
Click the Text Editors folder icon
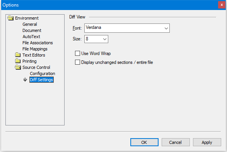[x=18, y=55]
